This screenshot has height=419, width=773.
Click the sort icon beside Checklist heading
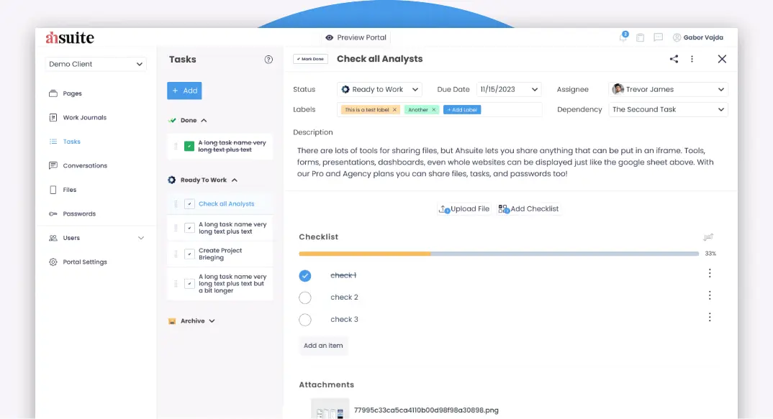tap(708, 236)
